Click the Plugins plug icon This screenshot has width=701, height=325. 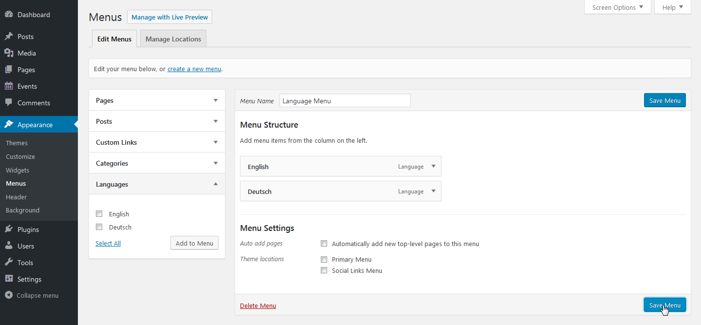tap(9, 229)
